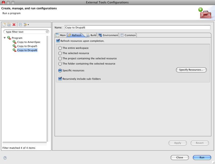Click the help question mark icon
This screenshot has width=215, height=164.
coord(5,158)
